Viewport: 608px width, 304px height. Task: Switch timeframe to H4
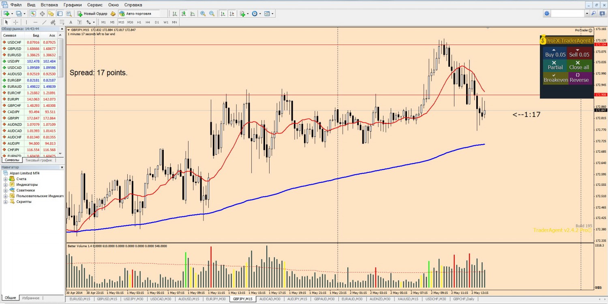pyautogui.click(x=148, y=22)
